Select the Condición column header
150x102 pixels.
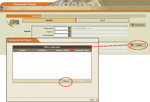tap(42, 50)
